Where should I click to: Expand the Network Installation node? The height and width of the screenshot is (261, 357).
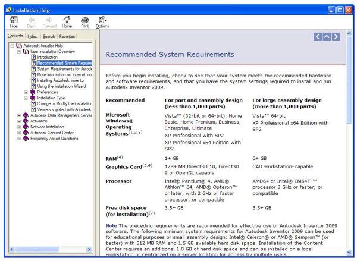tap(19, 127)
